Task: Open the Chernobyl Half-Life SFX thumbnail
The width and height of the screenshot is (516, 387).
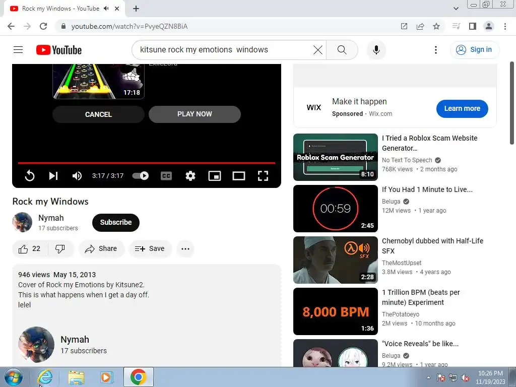Action: [335, 260]
